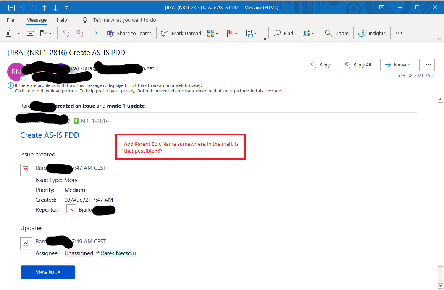
Task: Collapse the ribbon with chevron
Action: [x=439, y=39]
